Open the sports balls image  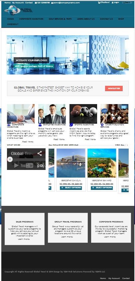click(83, 114)
